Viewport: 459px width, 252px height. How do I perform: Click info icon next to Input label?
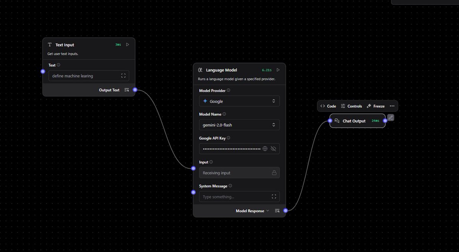(211, 162)
